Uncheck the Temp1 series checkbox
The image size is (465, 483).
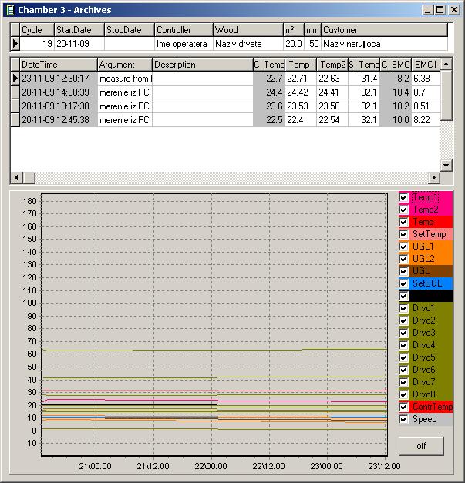click(403, 197)
